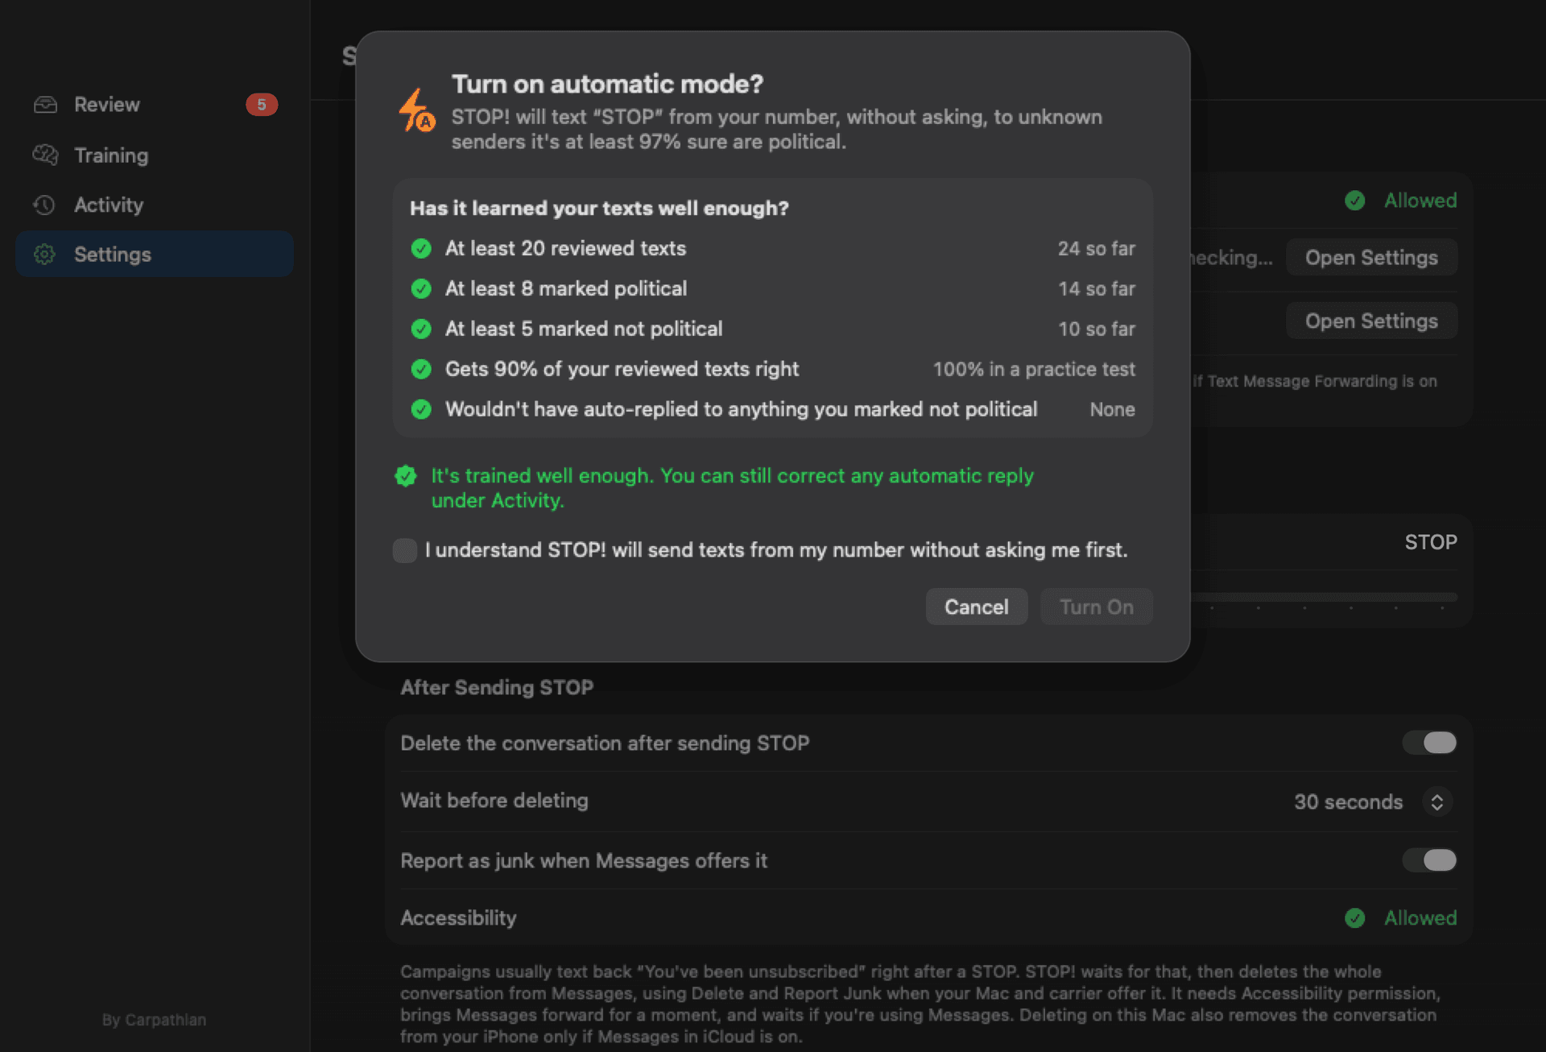Image resolution: width=1546 pixels, height=1052 pixels.
Task: Click checkmark beside At least 8 marked political
Action: (x=421, y=288)
